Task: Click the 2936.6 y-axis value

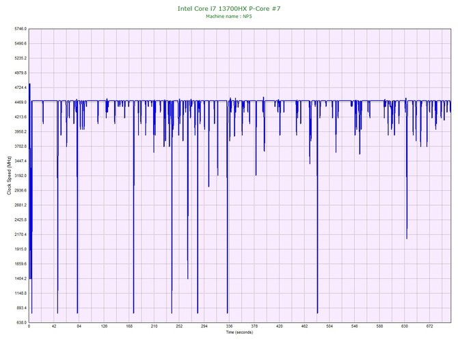Action: click(x=21, y=190)
